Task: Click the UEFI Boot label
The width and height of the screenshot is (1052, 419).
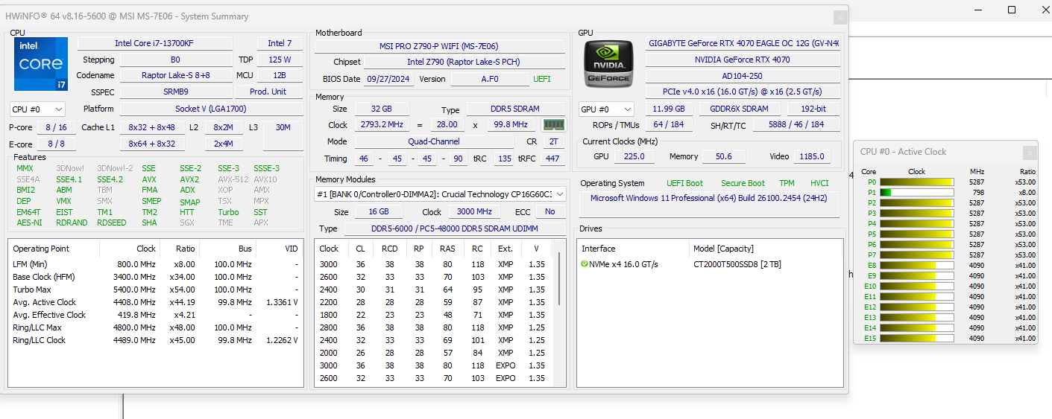Action: tap(684, 183)
